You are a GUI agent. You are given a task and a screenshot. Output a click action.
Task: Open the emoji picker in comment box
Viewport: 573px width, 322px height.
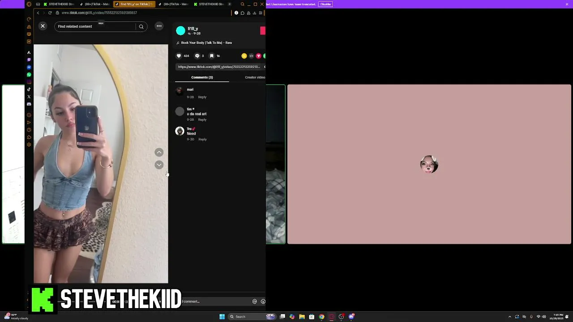tap(263, 301)
